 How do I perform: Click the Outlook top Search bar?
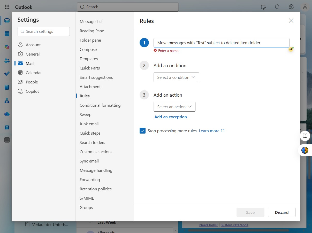pyautogui.click(x=128, y=7)
